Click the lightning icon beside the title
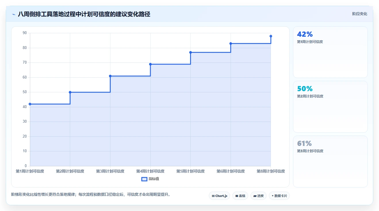 [x=14, y=14]
